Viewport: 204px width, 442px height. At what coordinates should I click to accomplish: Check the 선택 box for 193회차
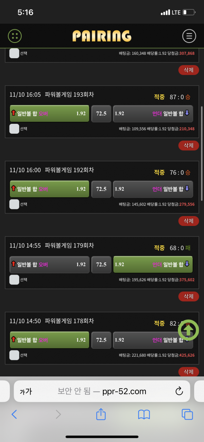[14, 129]
